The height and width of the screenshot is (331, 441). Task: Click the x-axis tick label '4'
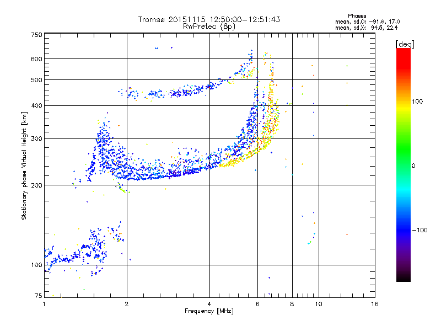point(209,304)
